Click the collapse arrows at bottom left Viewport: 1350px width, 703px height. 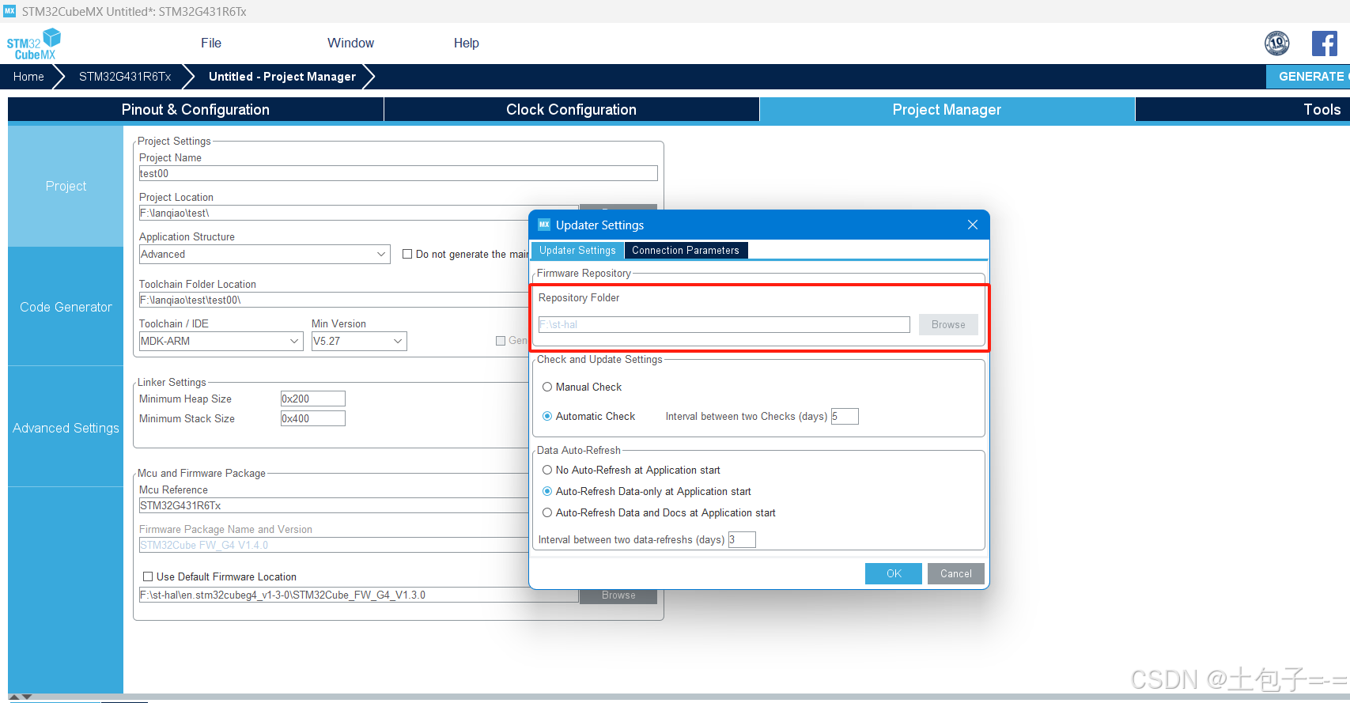tap(21, 697)
